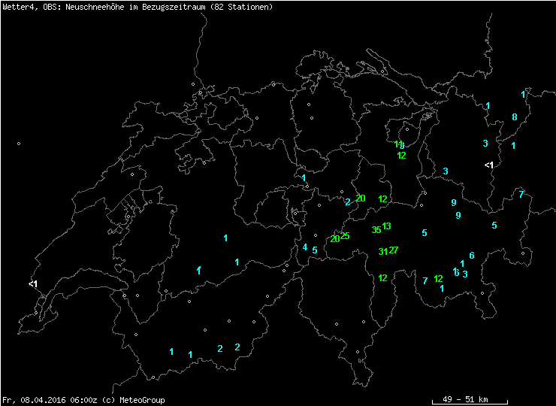Select the white <1 value in the east

point(488,165)
